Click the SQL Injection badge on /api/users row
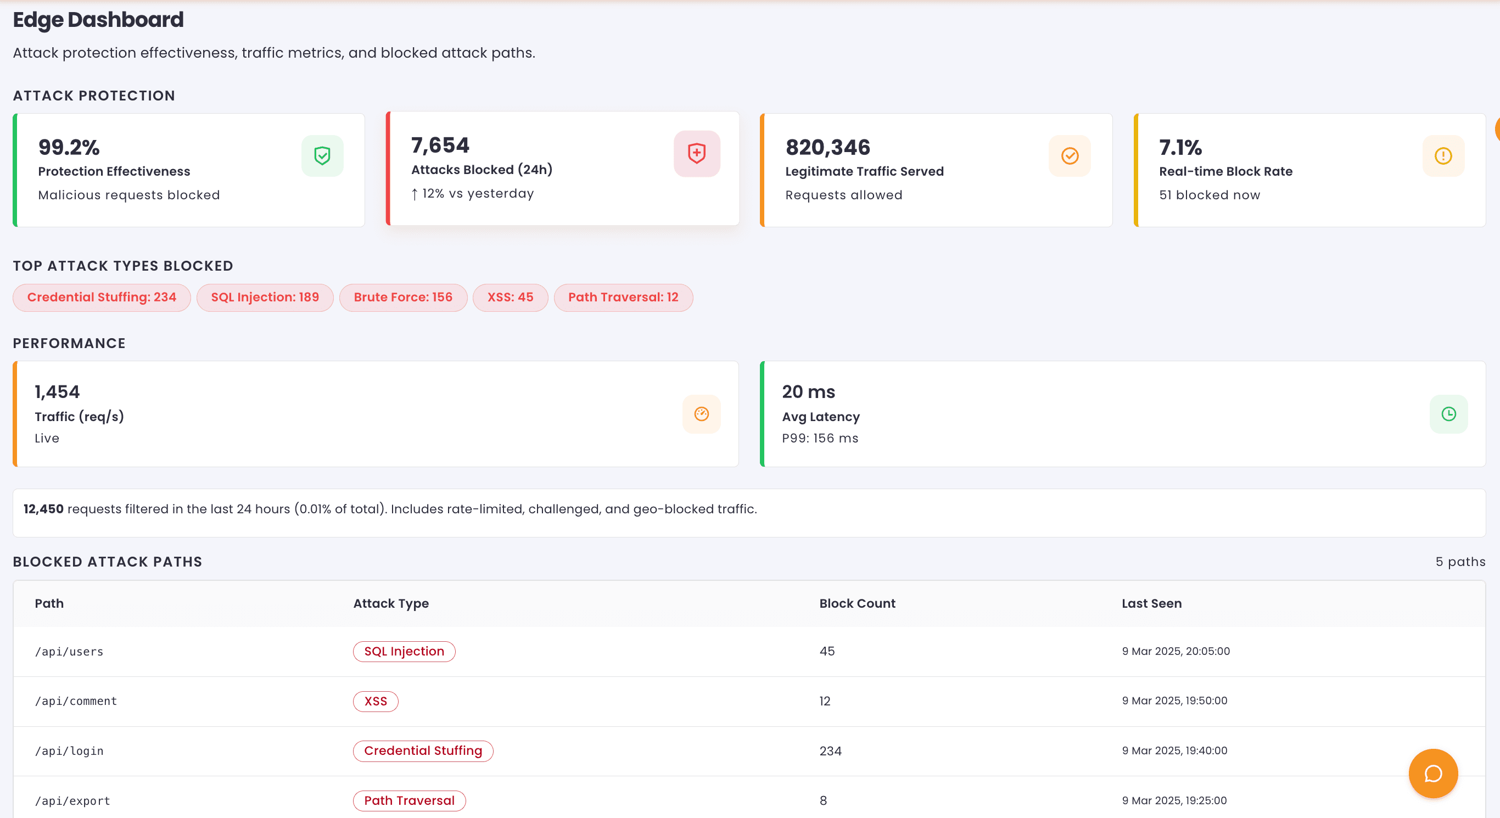1500x818 pixels. pyautogui.click(x=404, y=651)
